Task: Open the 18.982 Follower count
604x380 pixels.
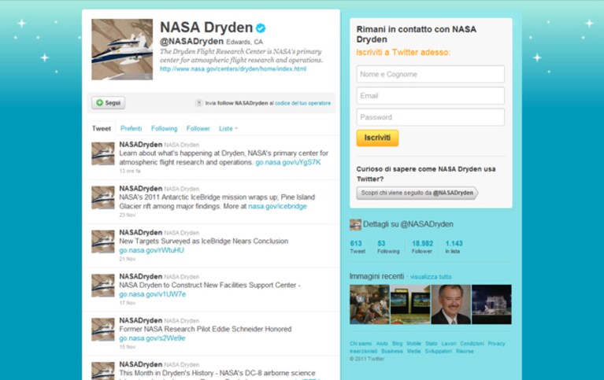Action: [x=422, y=247]
